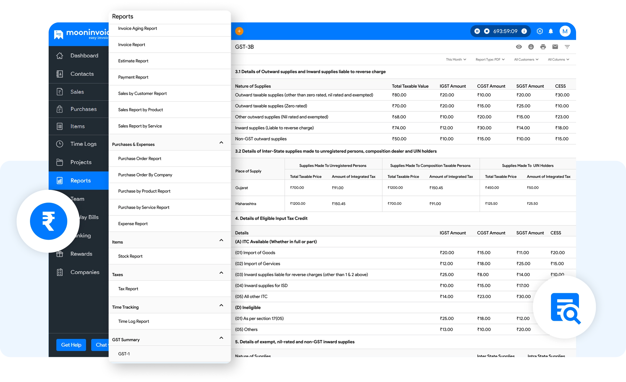Open the report filter icon

(x=567, y=47)
